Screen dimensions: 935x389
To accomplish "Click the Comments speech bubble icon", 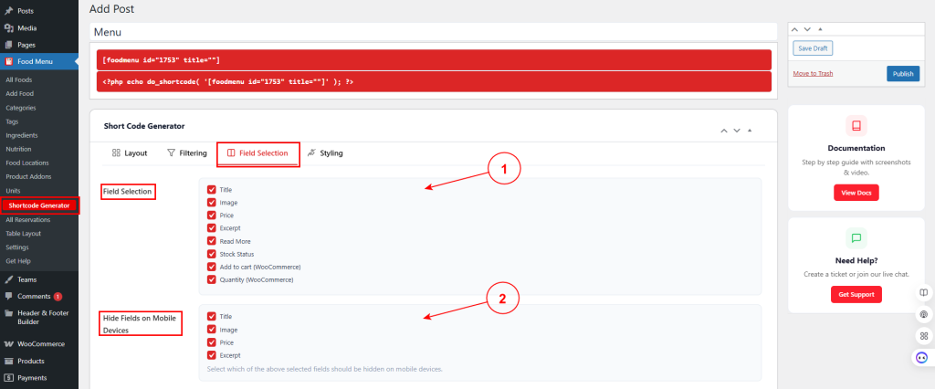I will pos(9,297).
